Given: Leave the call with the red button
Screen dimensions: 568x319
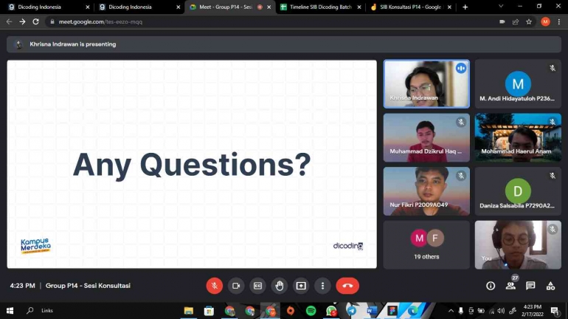Looking at the screenshot, I should 347,286.
